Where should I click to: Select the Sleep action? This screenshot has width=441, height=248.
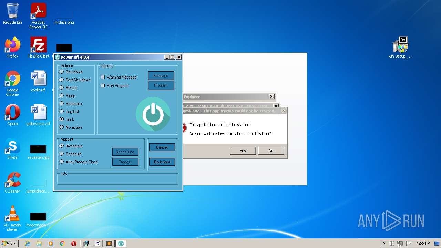[x=67, y=96]
